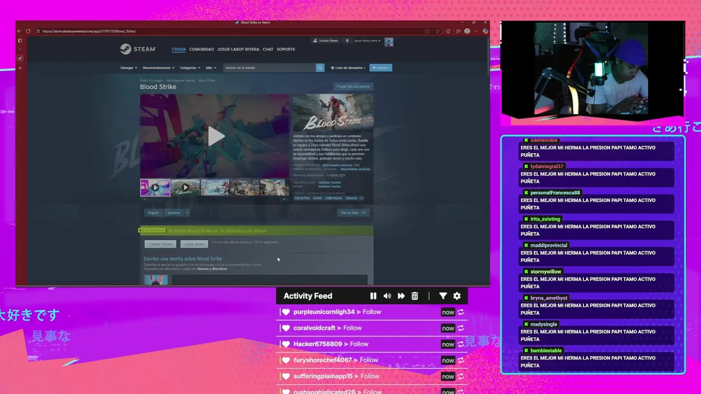Pause the Activity Feed
The image size is (701, 394).
pyautogui.click(x=373, y=296)
